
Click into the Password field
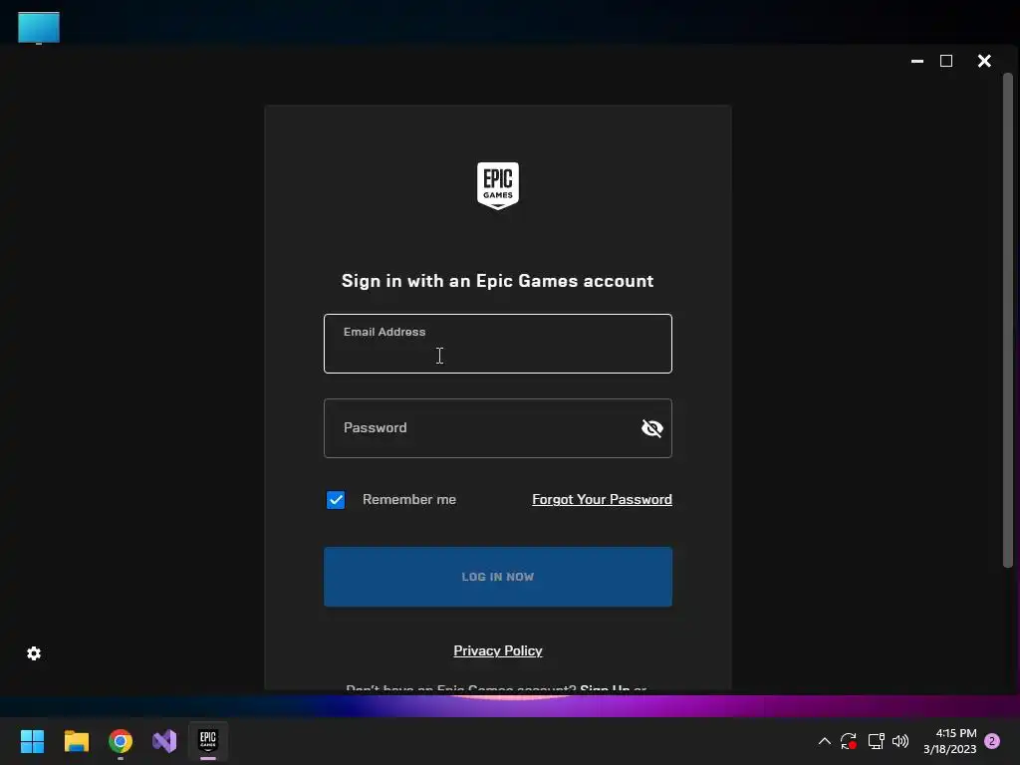(x=498, y=428)
